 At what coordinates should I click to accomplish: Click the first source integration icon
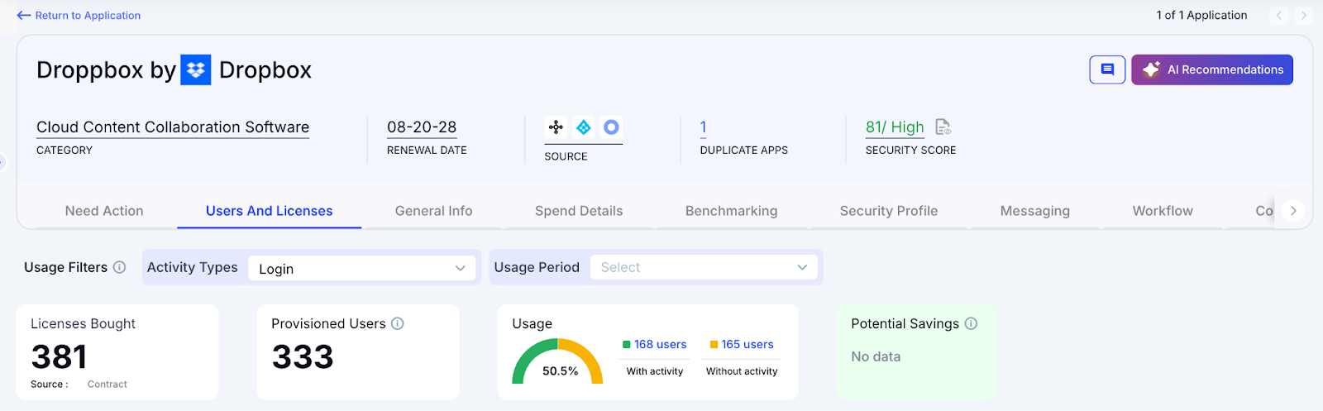(556, 127)
